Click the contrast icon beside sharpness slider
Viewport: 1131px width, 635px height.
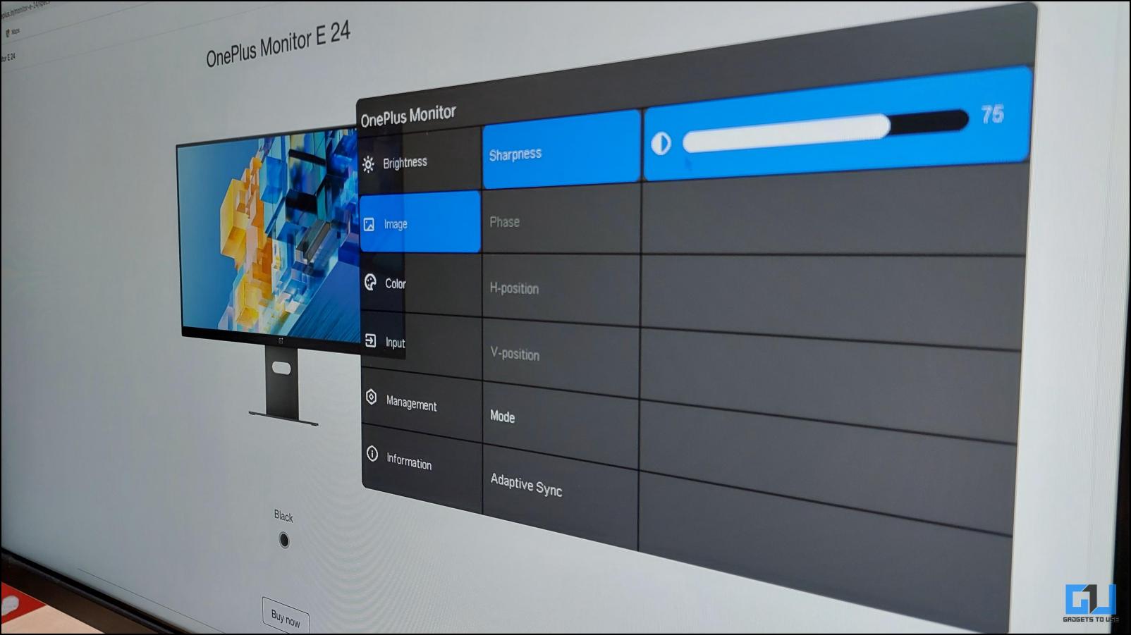point(661,143)
